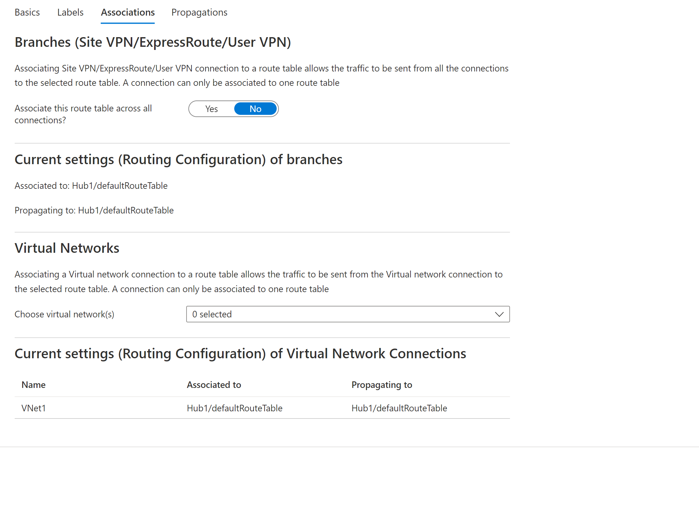Set associate across all connections to Yes

[211, 109]
